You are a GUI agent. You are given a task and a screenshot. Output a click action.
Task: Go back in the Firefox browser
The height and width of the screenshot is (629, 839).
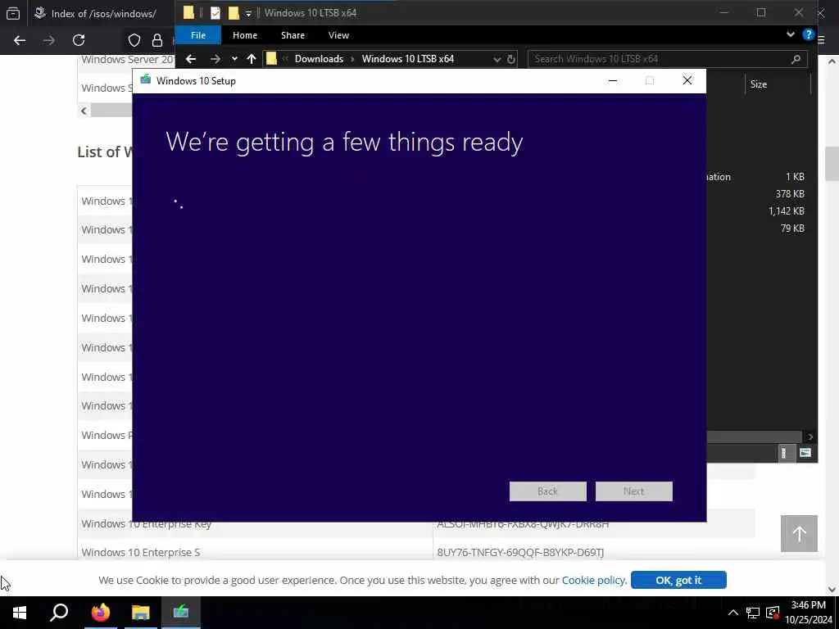[20, 40]
